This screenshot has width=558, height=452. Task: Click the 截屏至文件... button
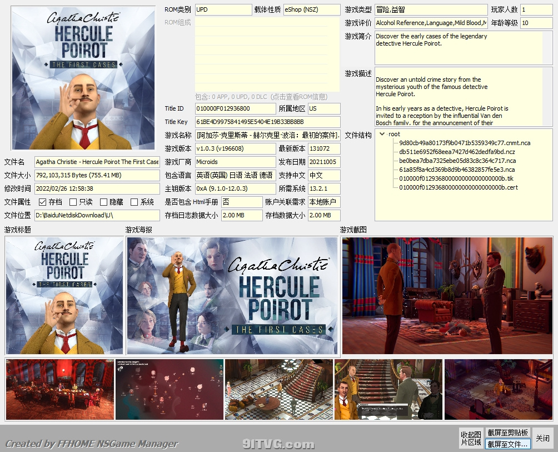(508, 444)
